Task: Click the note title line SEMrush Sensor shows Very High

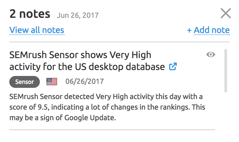Action: (80, 55)
